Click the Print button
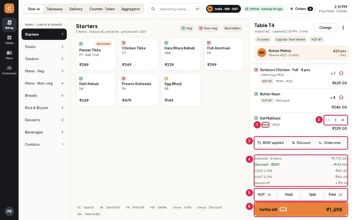The width and height of the screenshot is (352, 220). [336, 194]
